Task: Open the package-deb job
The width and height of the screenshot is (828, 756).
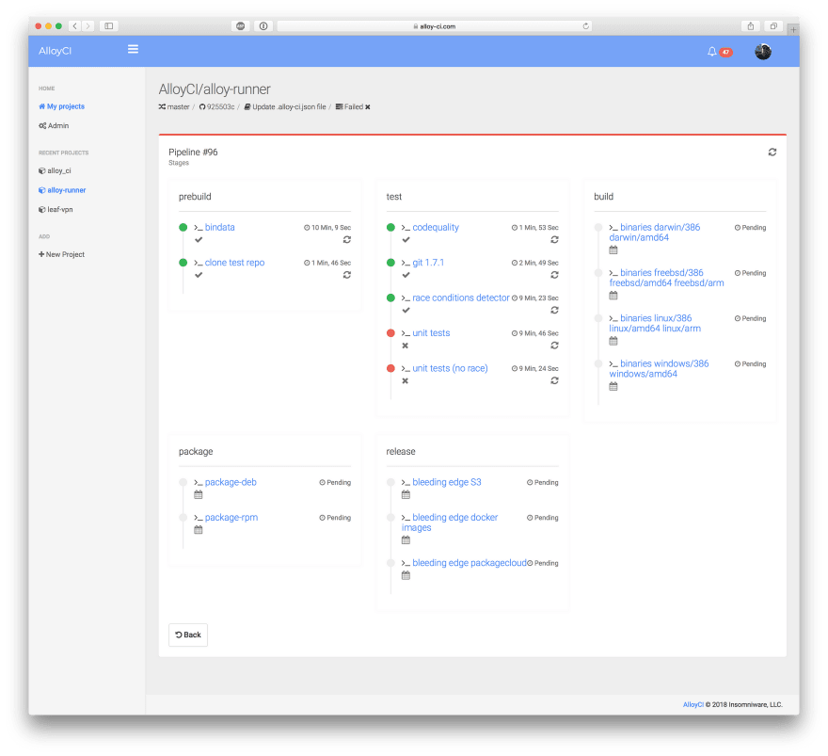Action: click(x=231, y=482)
